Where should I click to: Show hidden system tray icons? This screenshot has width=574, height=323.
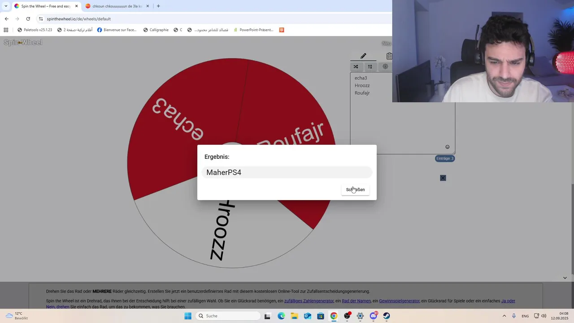pos(504,316)
